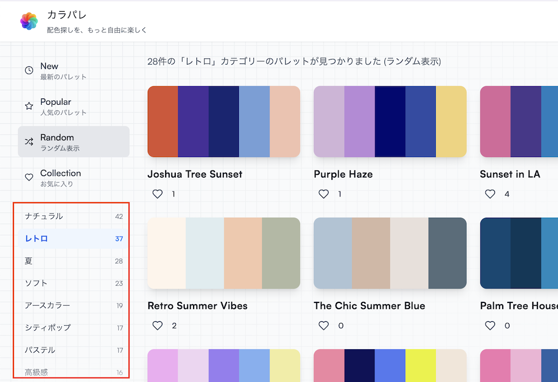Like the Joshua Tree Sunset palette
558x382 pixels.
tap(157, 194)
